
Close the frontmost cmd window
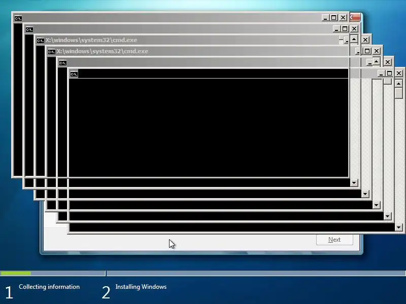399,73
